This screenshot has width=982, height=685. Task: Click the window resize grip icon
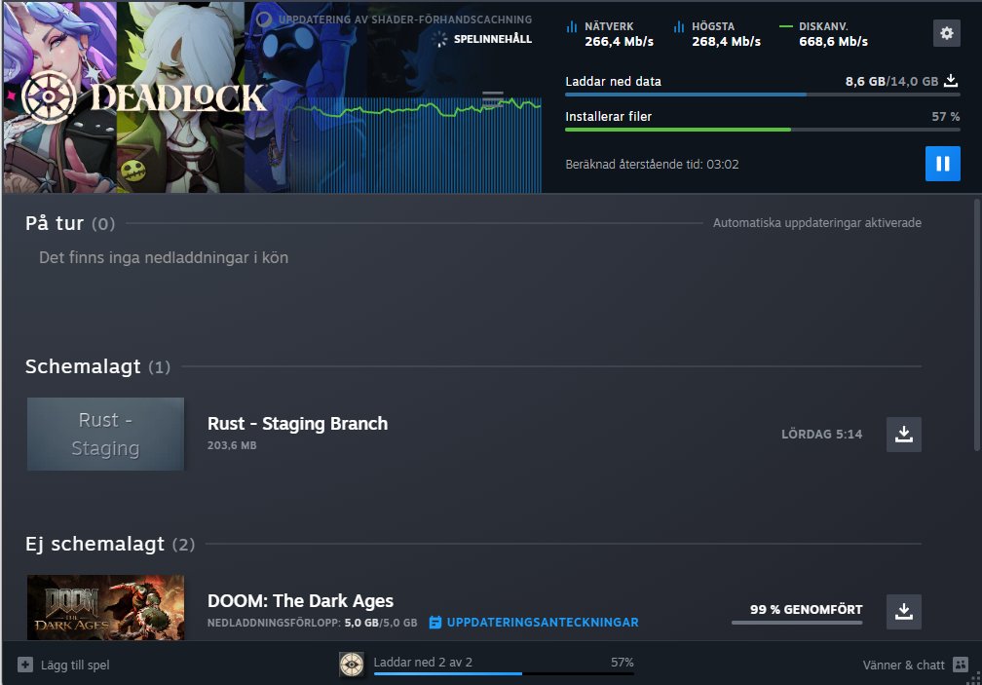tap(975, 678)
